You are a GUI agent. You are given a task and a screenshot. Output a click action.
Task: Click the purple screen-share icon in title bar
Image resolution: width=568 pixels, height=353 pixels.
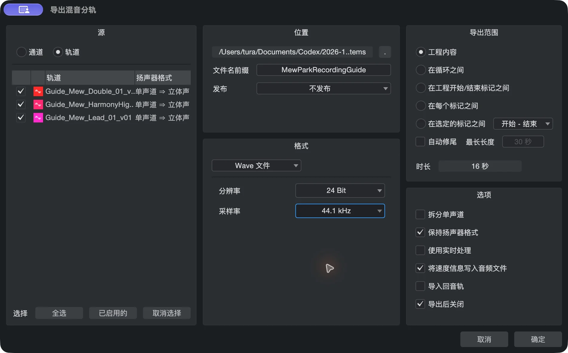23,10
